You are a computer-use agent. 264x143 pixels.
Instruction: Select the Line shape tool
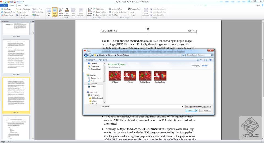pyautogui.click(x=131, y=12)
